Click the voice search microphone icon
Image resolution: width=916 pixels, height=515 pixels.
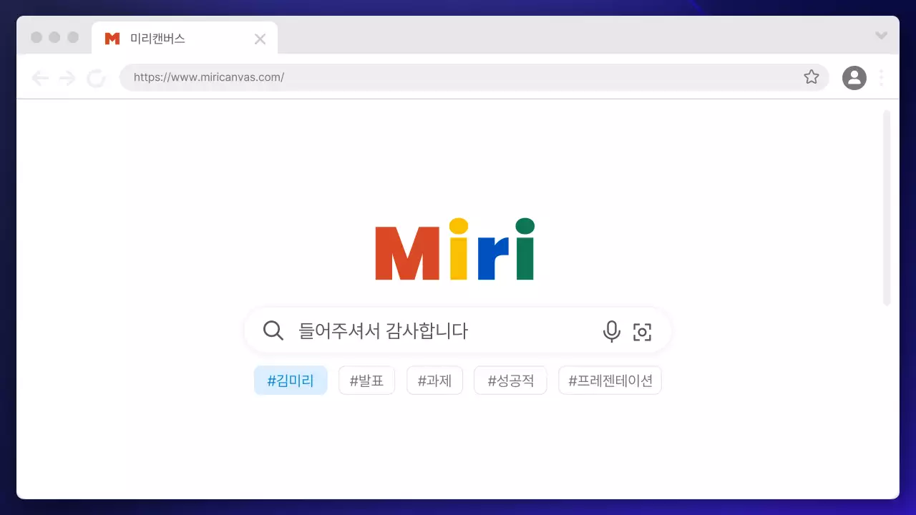(611, 331)
